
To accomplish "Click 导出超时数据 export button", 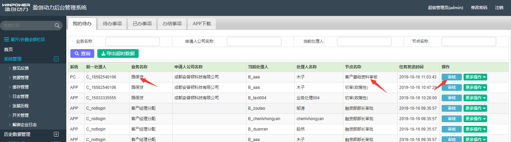I will pyautogui.click(x=118, y=54).
